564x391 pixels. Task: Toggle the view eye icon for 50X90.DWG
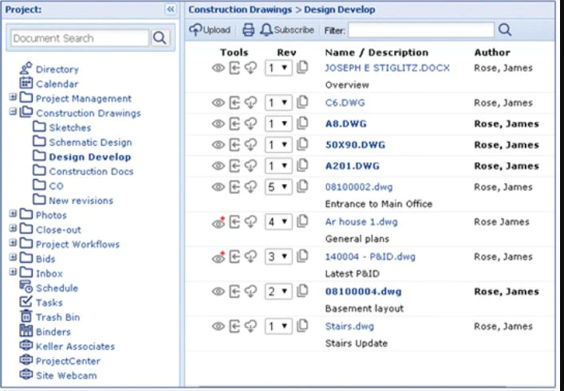click(x=218, y=145)
